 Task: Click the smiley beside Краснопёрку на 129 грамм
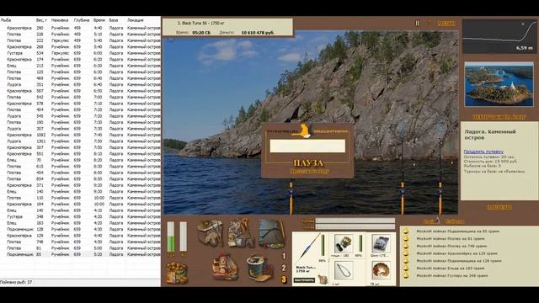[x=406, y=253]
